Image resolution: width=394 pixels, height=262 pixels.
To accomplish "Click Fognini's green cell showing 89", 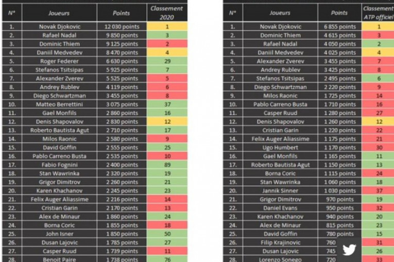I will tap(167, 164).
